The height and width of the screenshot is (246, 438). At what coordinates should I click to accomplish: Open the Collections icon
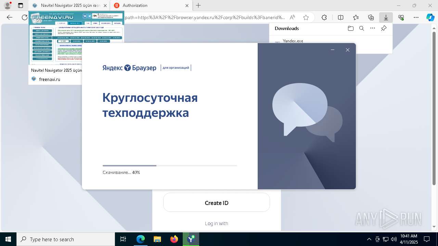pyautogui.click(x=371, y=17)
